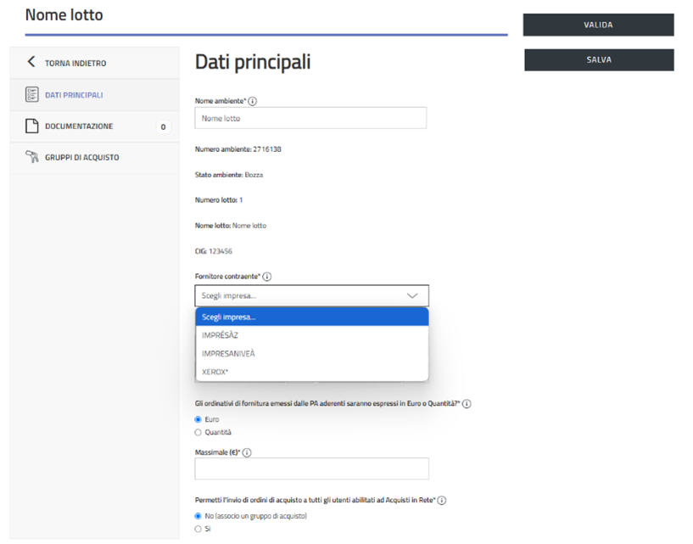The width and height of the screenshot is (693, 544).
Task: Select the Quantità radio button
Action: (x=198, y=432)
